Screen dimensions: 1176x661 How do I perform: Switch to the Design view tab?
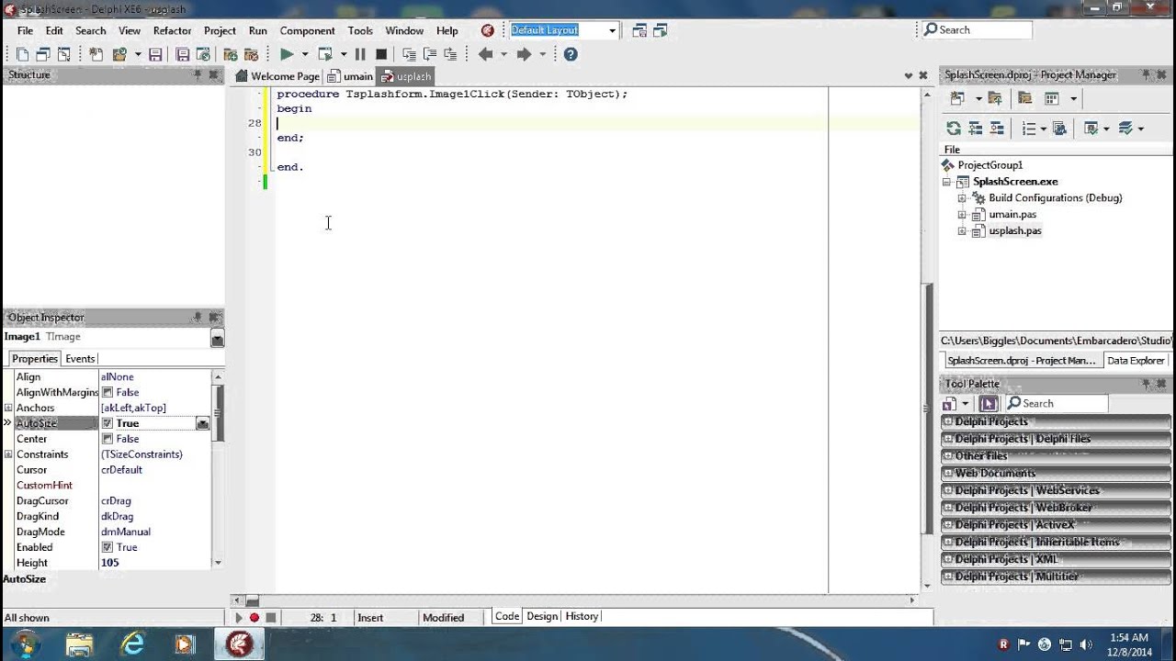point(542,616)
